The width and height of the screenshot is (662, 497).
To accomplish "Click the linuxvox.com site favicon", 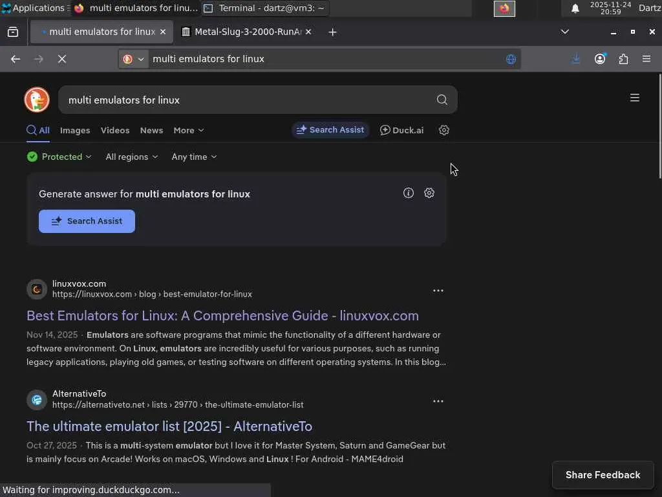I will click(37, 289).
